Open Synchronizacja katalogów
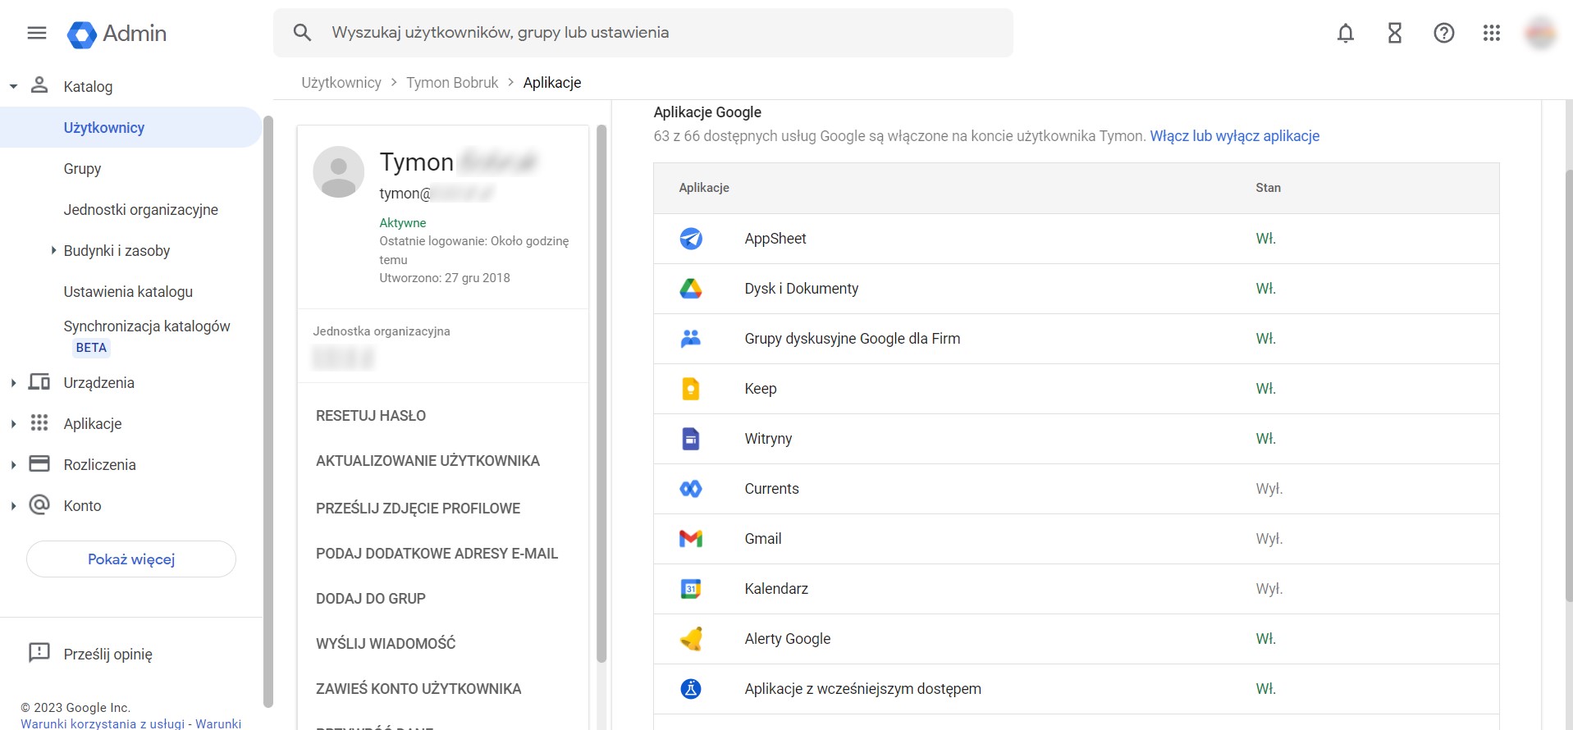Viewport: 1573px width, 730px height. coord(147,326)
